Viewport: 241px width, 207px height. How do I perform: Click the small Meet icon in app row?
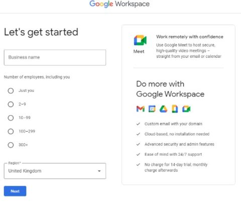click(186, 109)
